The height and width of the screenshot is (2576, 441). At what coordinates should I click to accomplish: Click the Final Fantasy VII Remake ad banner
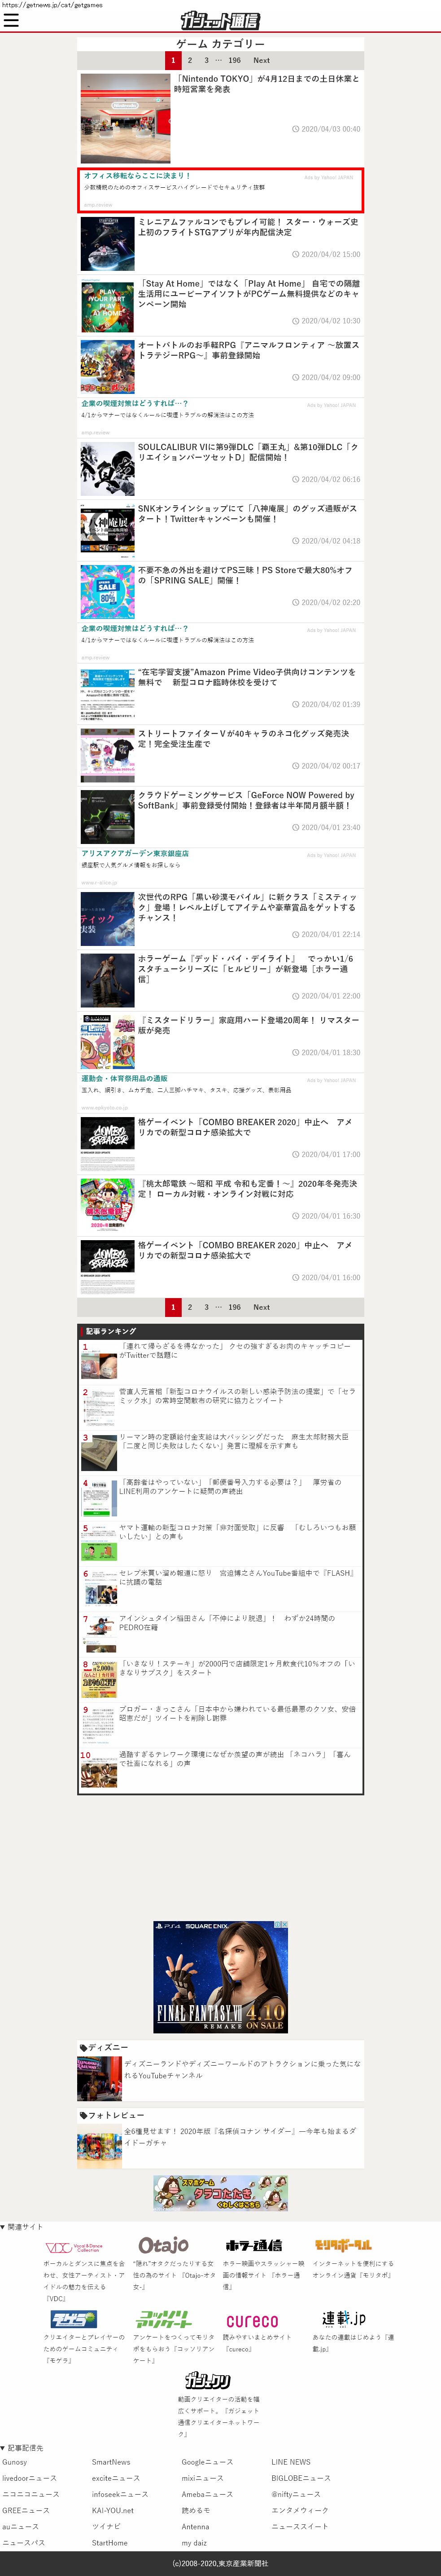point(221,1977)
